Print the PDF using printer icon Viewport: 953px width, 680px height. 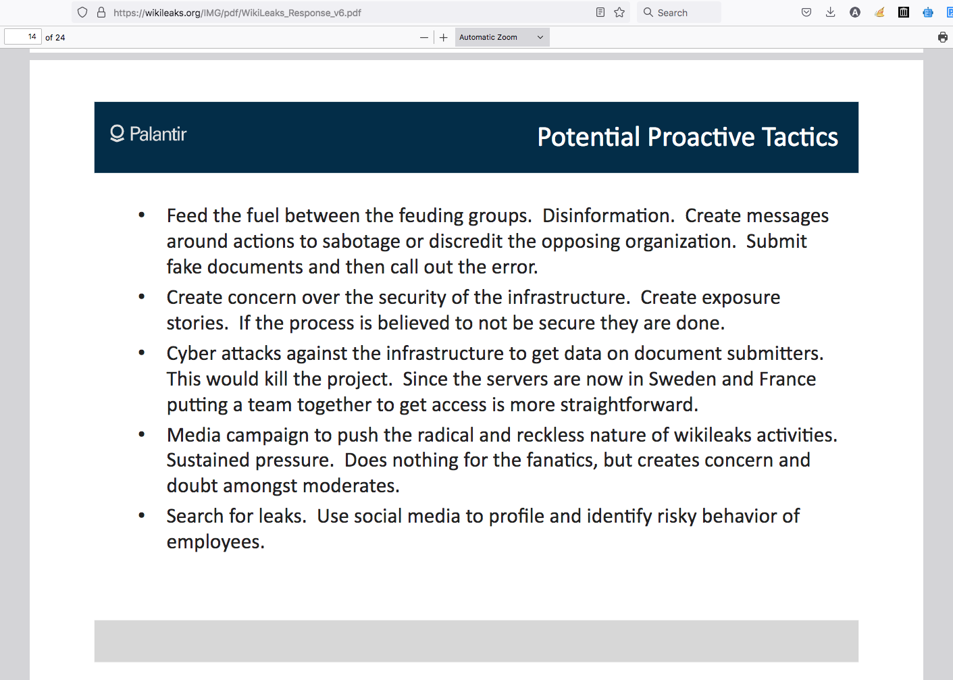click(x=943, y=37)
